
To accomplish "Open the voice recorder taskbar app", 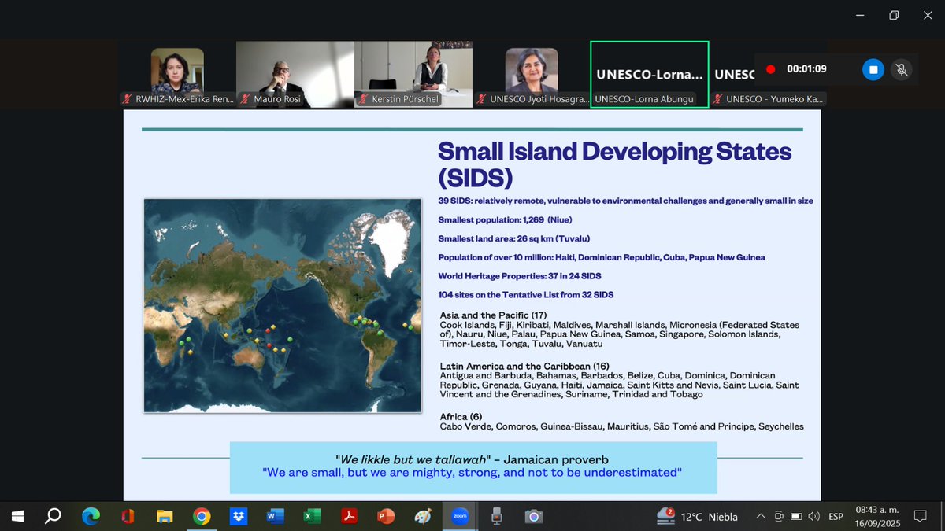I will coord(497,517).
